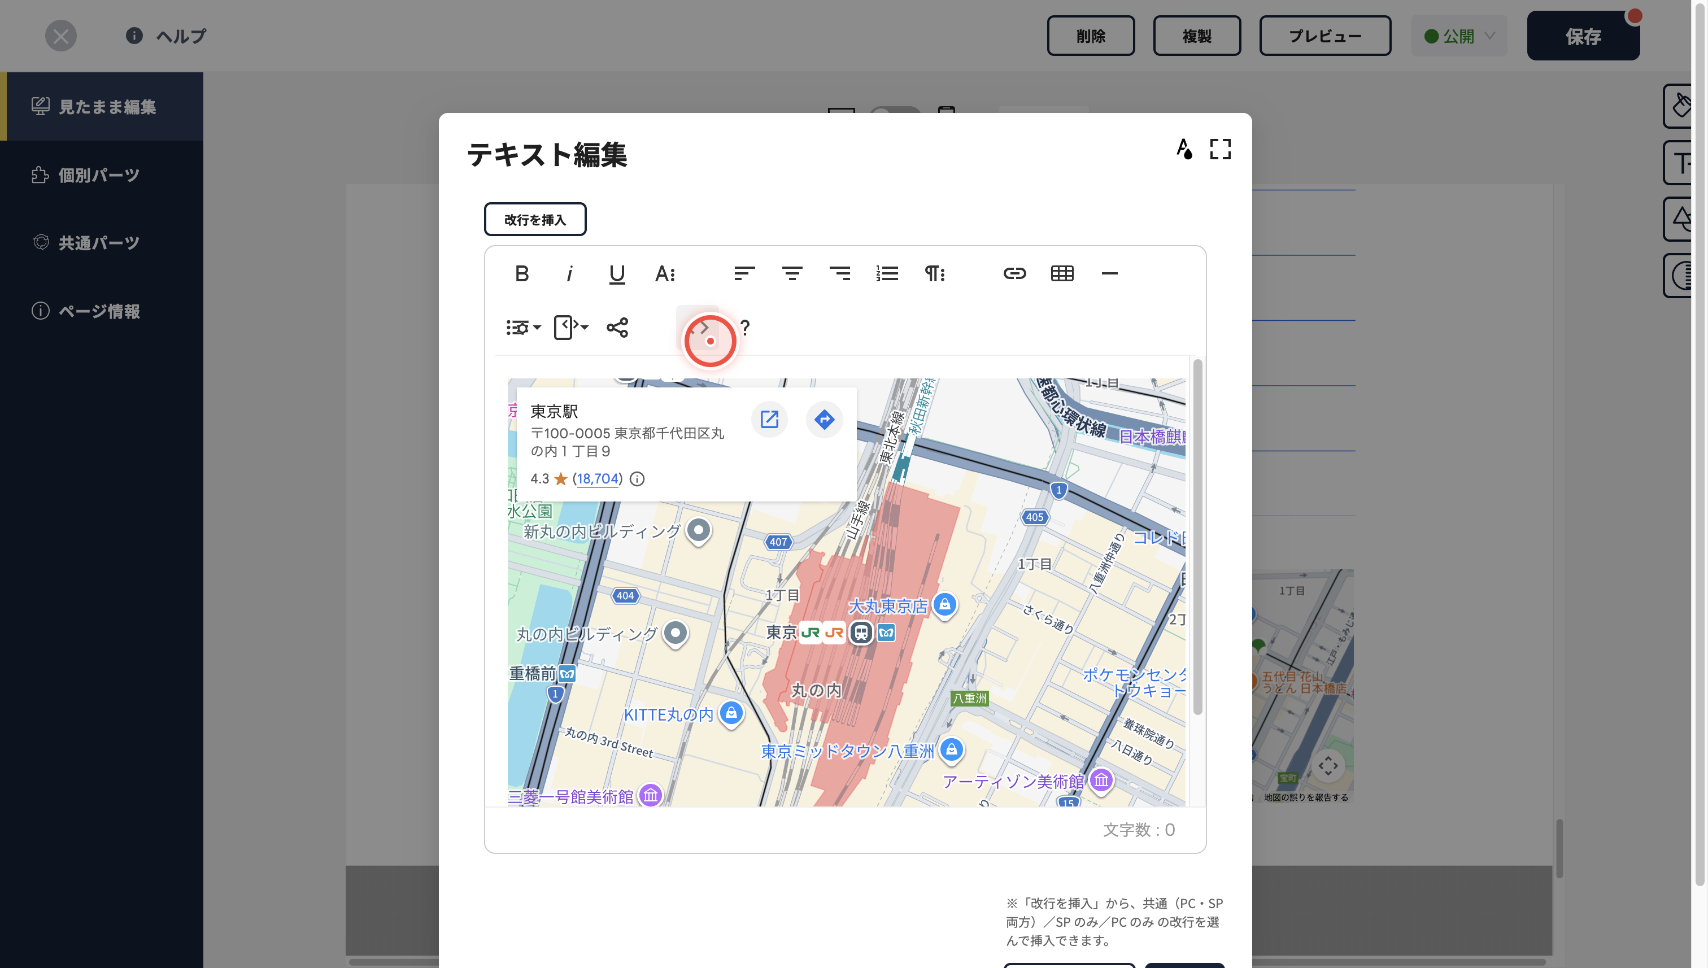This screenshot has width=1708, height=968.
Task: Click the 複製 duplicate button
Action: point(1197,36)
